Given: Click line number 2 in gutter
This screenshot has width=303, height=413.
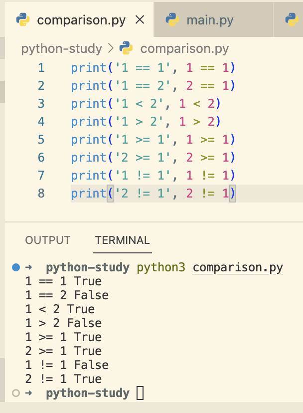Looking at the screenshot, I should click(x=41, y=86).
